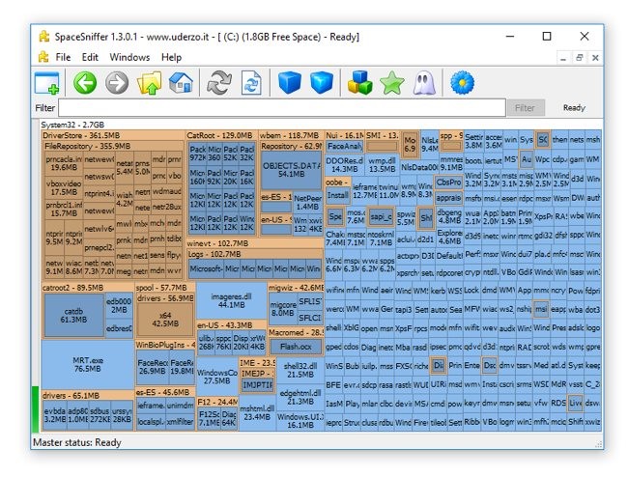Select the migwiz - 42.6MB folder header
Screen dimensions: 628x477
(x=296, y=288)
